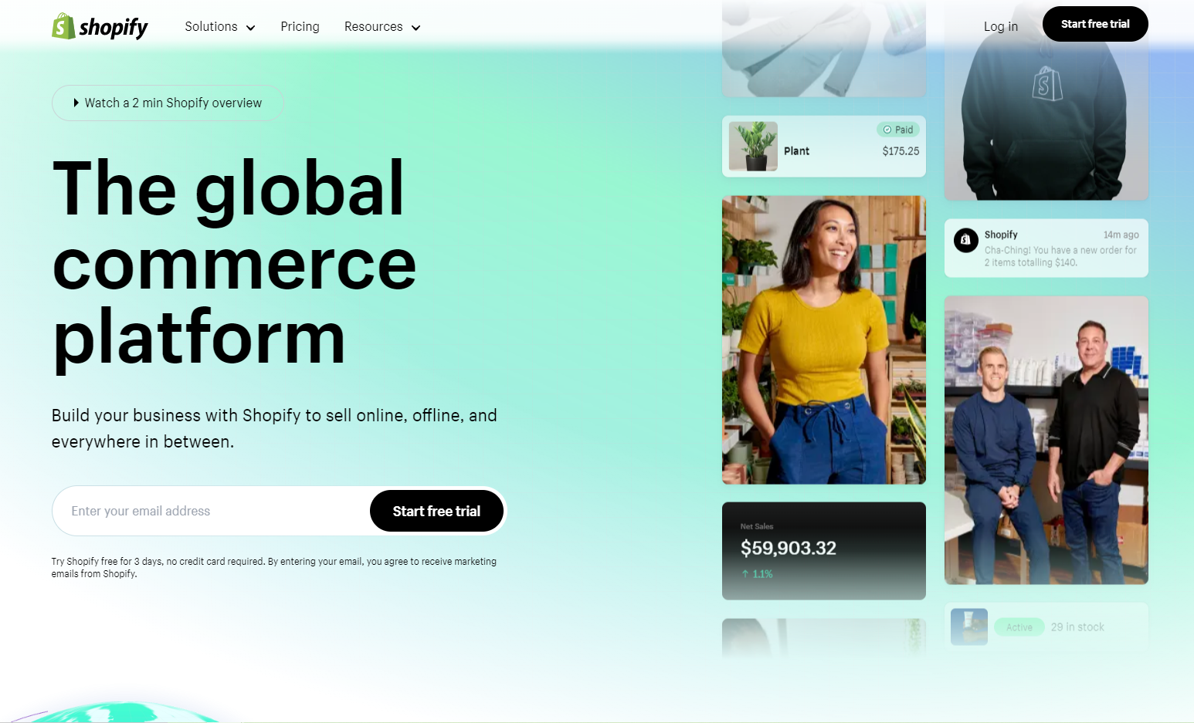Open the Net Sales $59,903.32 card
The image size is (1194, 723).
coord(824,551)
